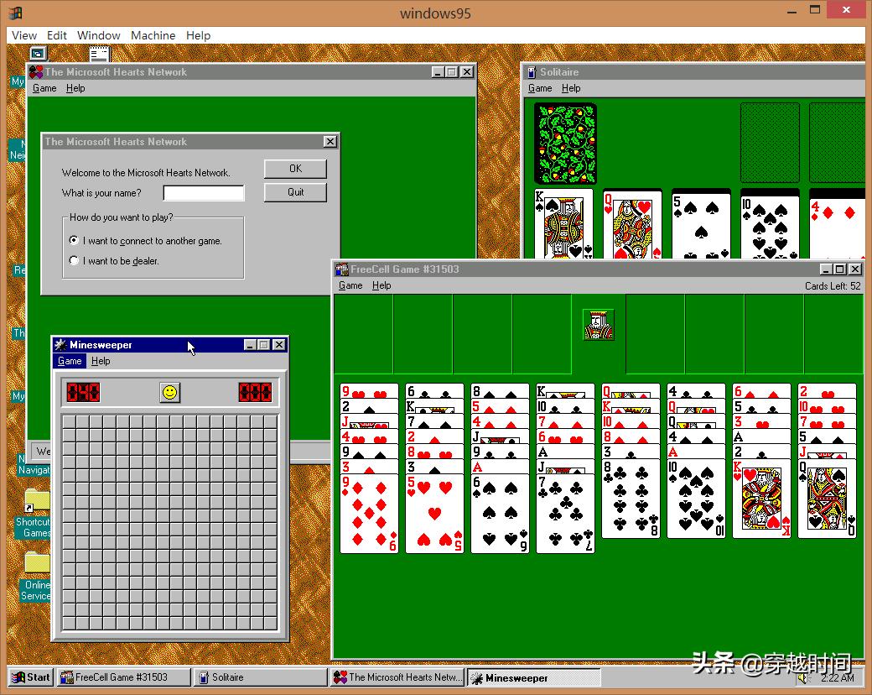Select the ten of spades in FreeCell
This screenshot has width=872, height=695.
point(696,499)
